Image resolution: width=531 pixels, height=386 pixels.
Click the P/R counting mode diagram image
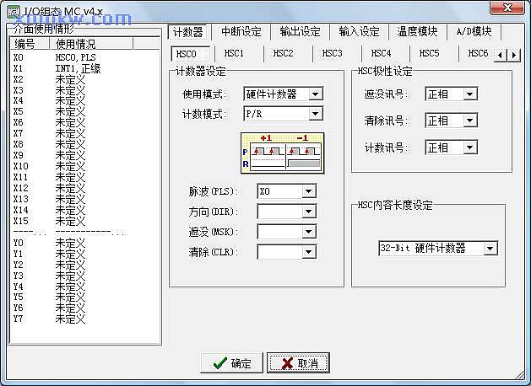click(x=283, y=152)
